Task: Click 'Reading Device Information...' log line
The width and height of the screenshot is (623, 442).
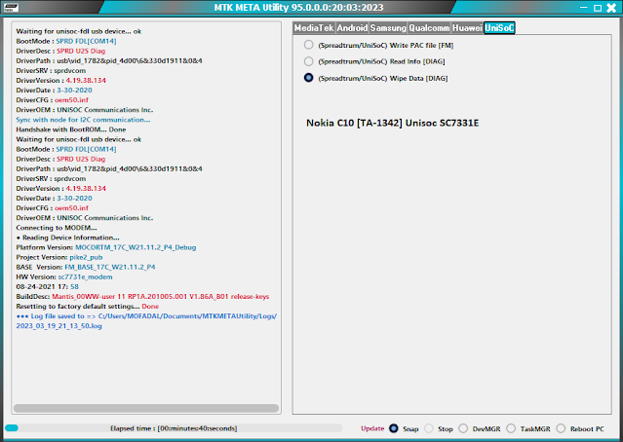Action: tap(67, 238)
